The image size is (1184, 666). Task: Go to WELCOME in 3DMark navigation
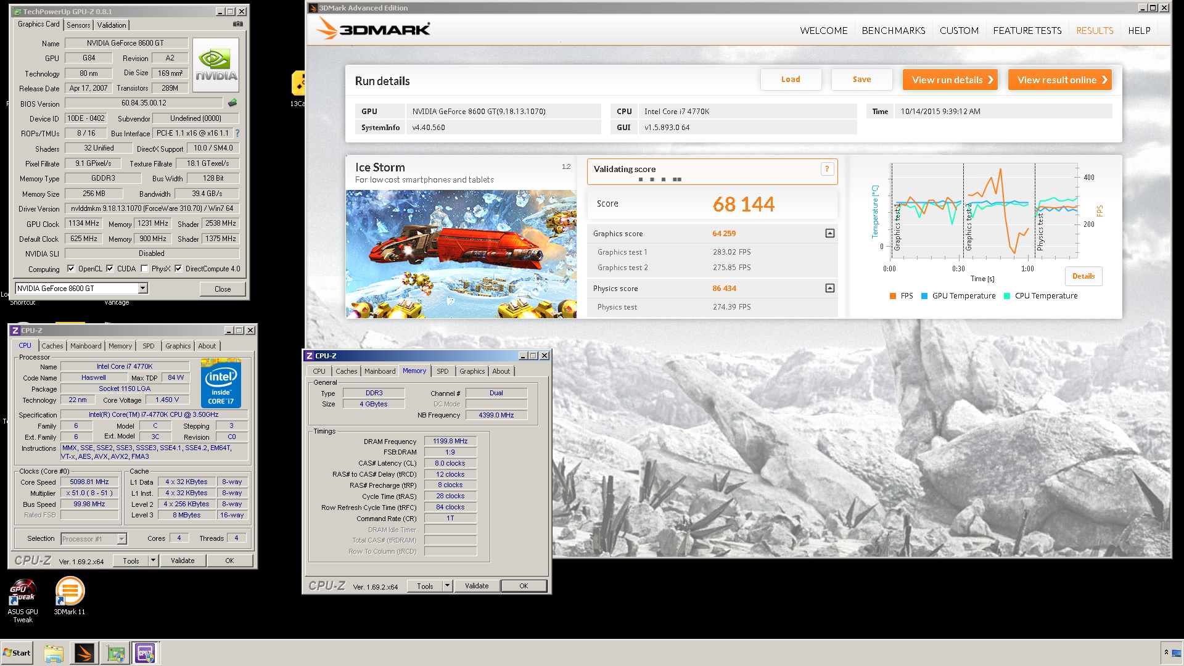tap(824, 31)
